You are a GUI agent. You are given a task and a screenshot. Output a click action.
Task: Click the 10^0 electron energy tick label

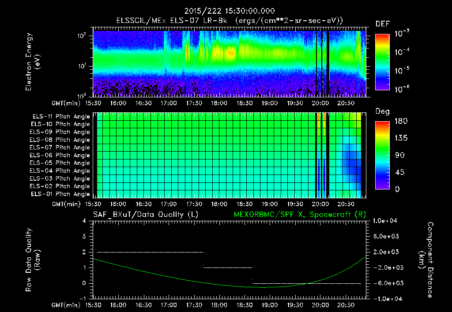(82, 96)
